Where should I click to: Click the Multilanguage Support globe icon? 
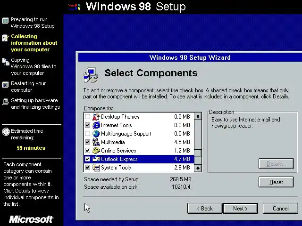pyautogui.click(x=96, y=134)
